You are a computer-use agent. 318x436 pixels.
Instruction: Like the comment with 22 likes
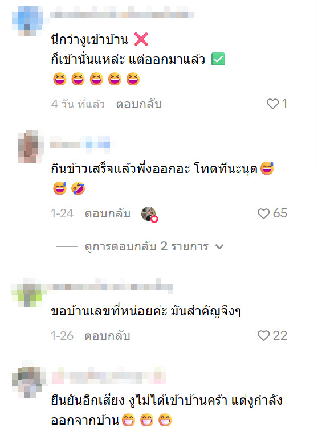point(263,336)
